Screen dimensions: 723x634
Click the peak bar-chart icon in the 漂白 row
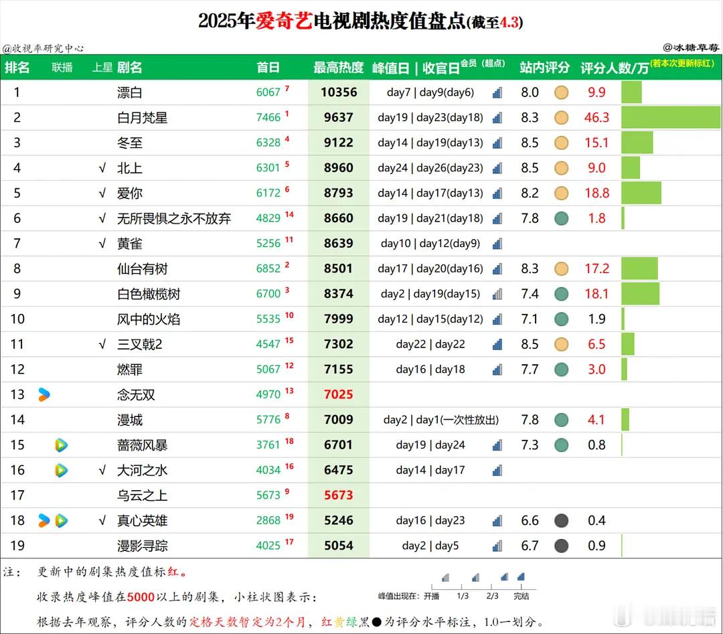pos(497,92)
